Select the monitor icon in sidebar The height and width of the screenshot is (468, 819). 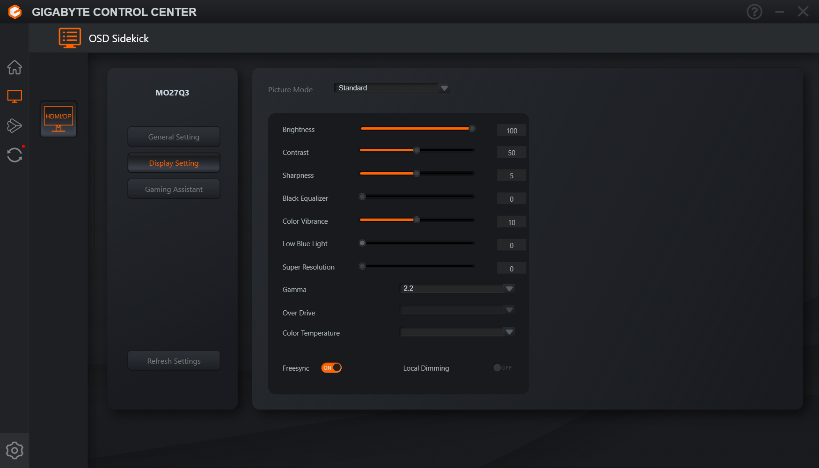pos(15,96)
